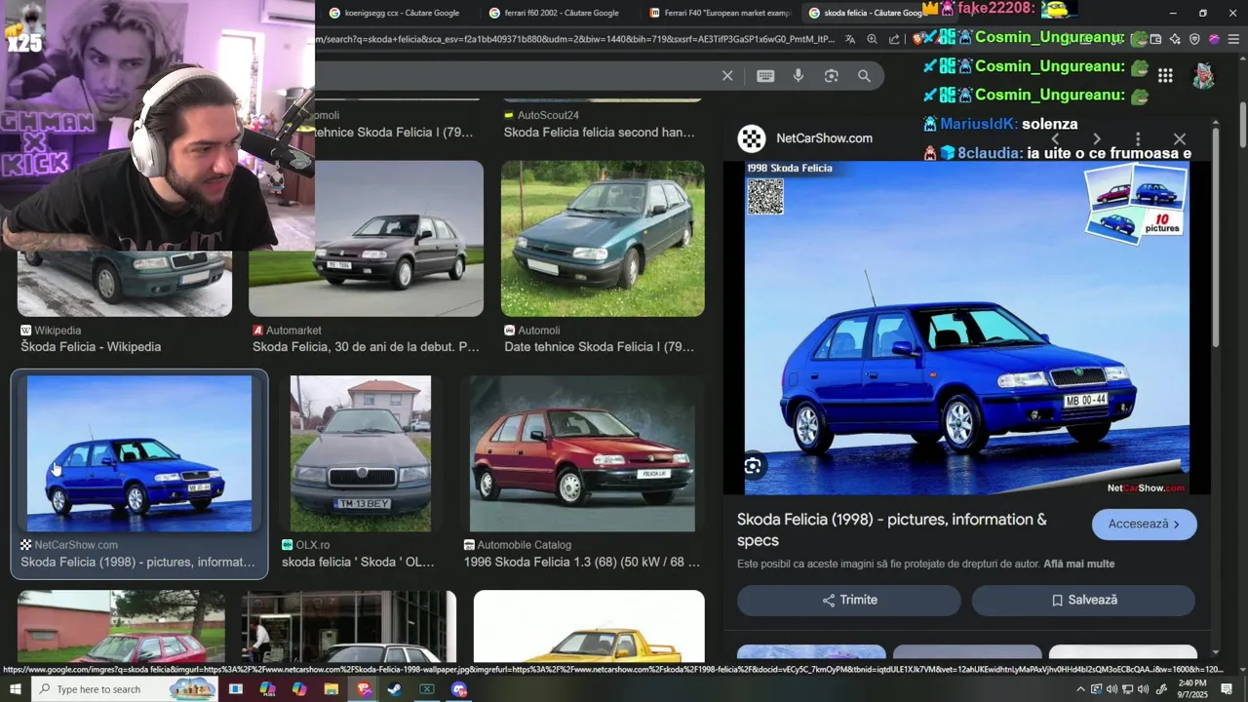Viewport: 1248px width, 702px height.
Task: Close the image preview panel
Action: click(x=1180, y=139)
